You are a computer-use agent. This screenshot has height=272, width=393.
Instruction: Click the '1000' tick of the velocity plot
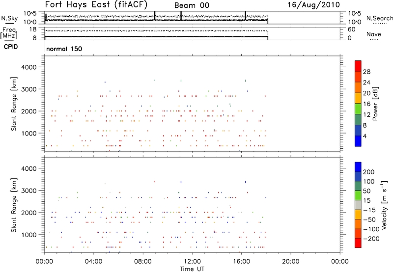tap(28, 235)
